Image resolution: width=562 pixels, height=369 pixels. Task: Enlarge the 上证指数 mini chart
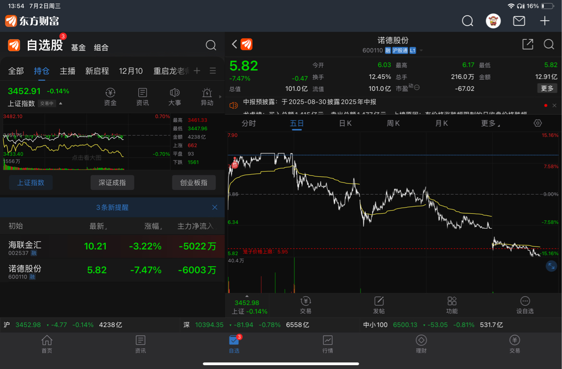[86, 142]
